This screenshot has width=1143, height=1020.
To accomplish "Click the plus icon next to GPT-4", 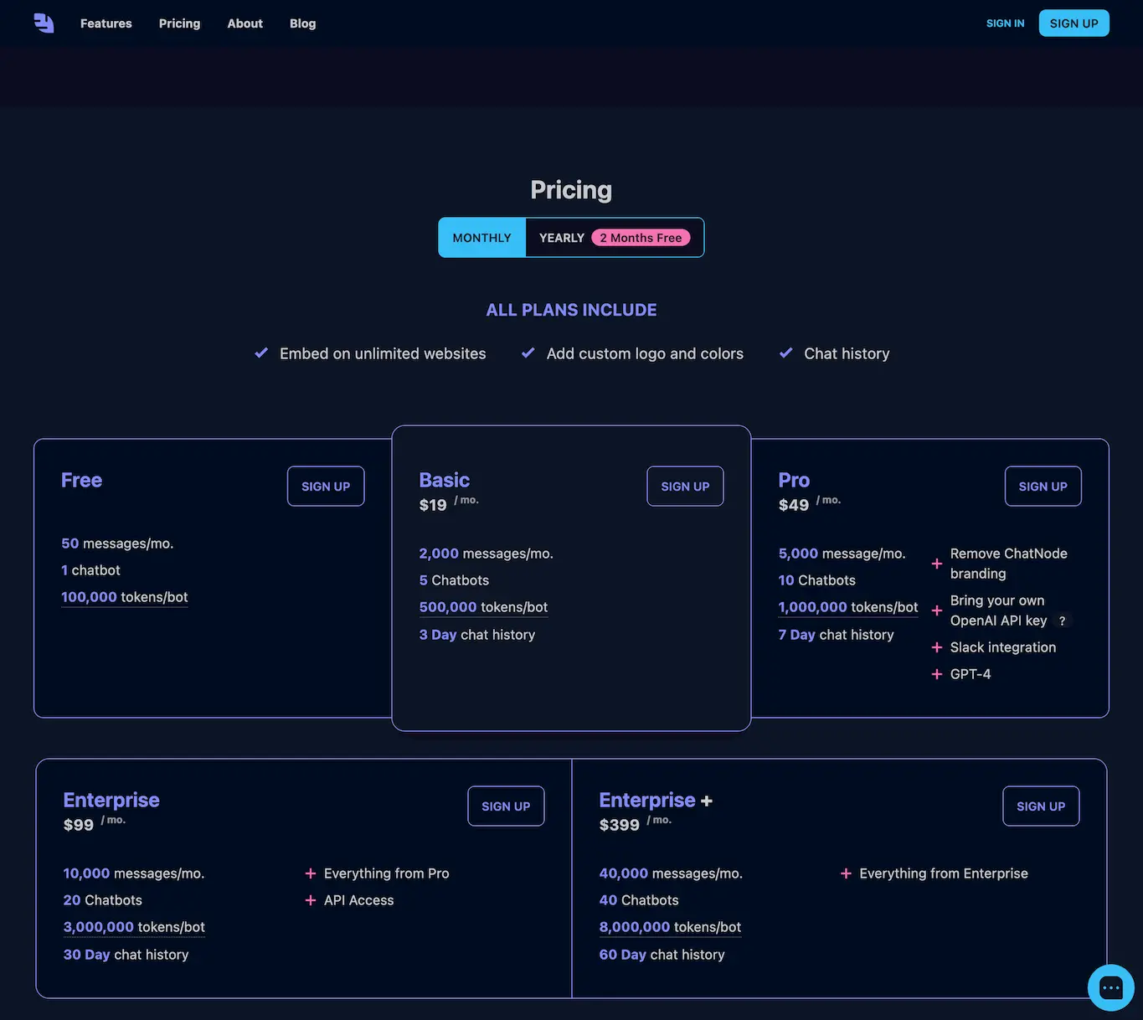I will pyautogui.click(x=936, y=674).
